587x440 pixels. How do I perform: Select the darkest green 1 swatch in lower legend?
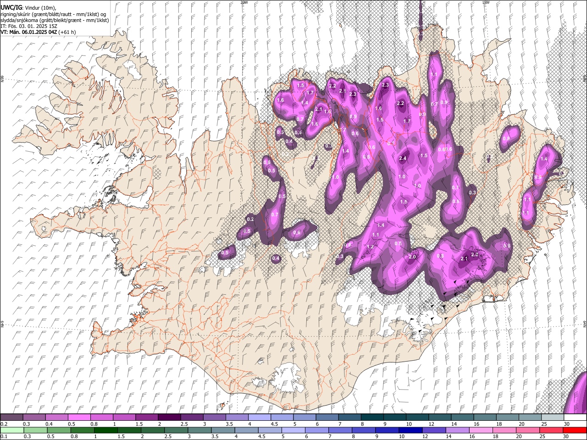106,430
